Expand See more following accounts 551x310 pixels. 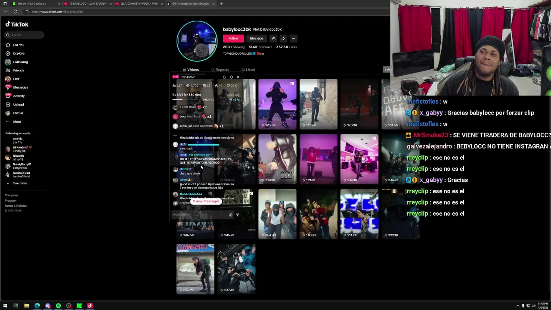coord(17,183)
